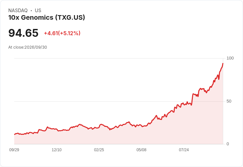Image resolution: width=243 pixels, height=167 pixels.
Task: Click the 09/29 x-axis date label
Action: [x=14, y=150]
